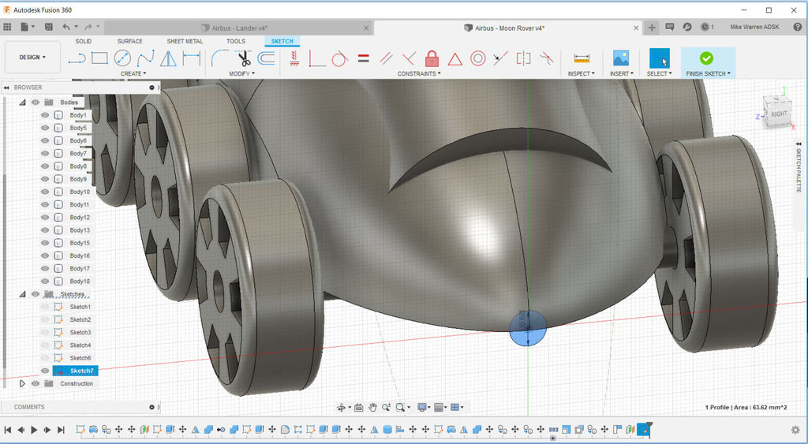Select the Rectangle sketch tool
The image size is (808, 444).
click(x=99, y=58)
